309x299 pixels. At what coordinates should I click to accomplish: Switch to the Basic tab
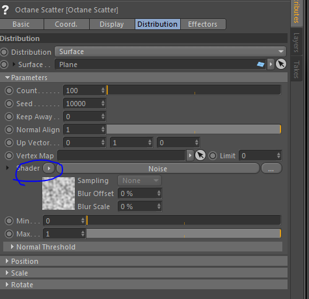point(21,24)
